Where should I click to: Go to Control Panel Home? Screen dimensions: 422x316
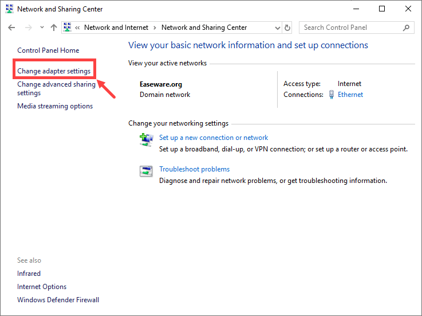pyautogui.click(x=48, y=50)
